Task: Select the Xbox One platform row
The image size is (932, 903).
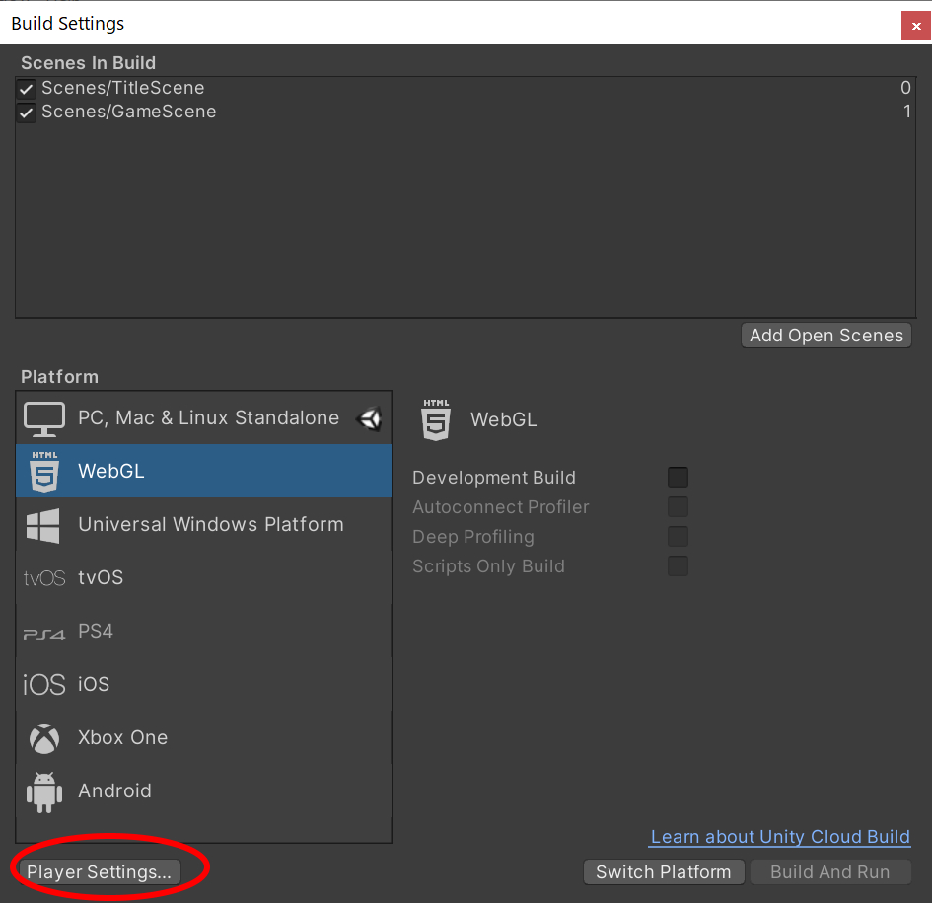Action: [204, 737]
